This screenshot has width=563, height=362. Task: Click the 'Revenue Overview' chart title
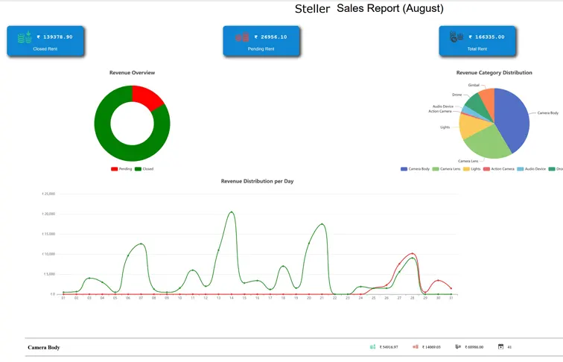click(x=132, y=72)
